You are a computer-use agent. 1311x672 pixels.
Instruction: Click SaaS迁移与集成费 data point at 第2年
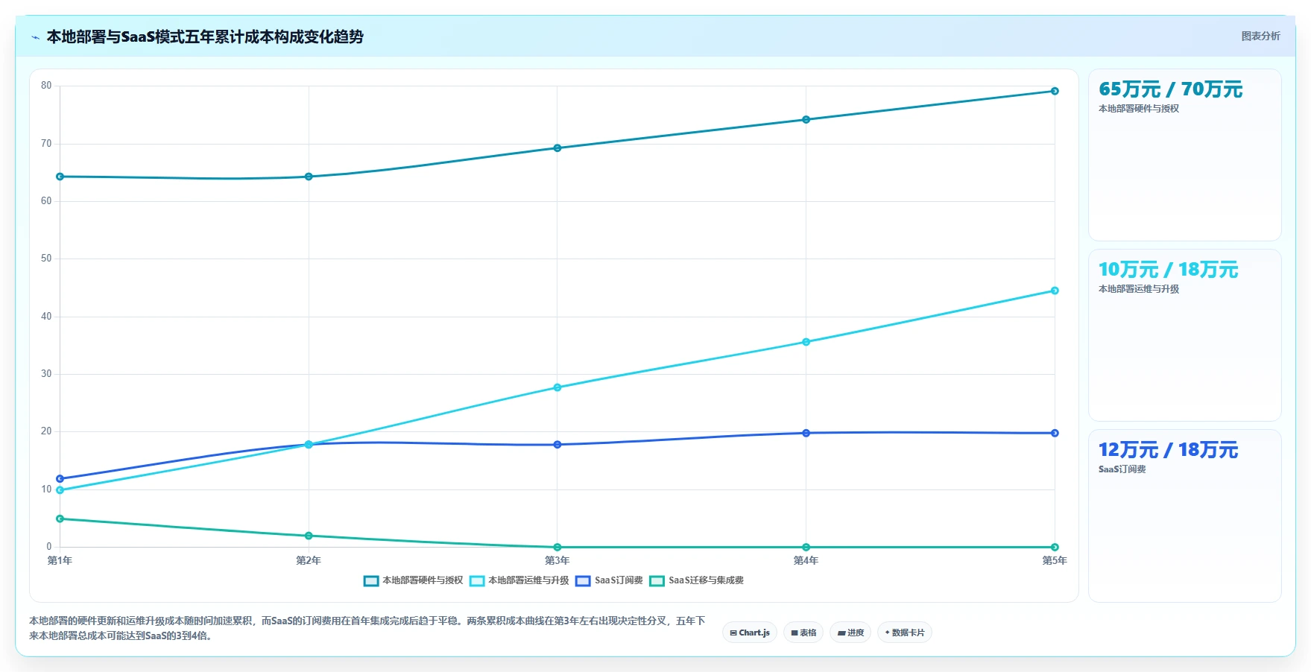[x=309, y=536]
